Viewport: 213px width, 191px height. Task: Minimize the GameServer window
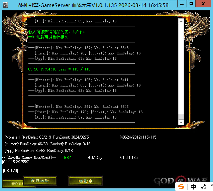180,5
